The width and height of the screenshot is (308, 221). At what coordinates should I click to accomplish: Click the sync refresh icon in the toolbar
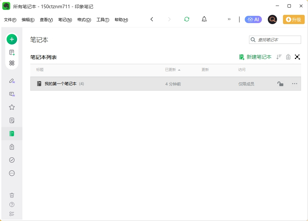tap(187, 19)
